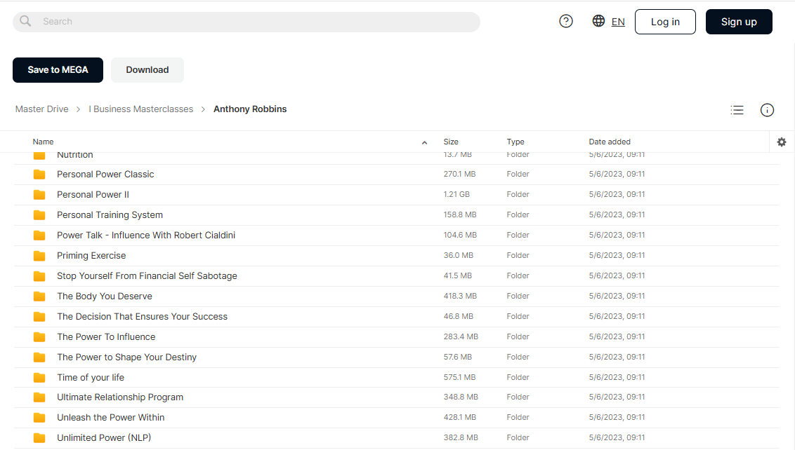
Task: Click the Power to Shape Your Destiny folder icon
Action: coord(39,357)
